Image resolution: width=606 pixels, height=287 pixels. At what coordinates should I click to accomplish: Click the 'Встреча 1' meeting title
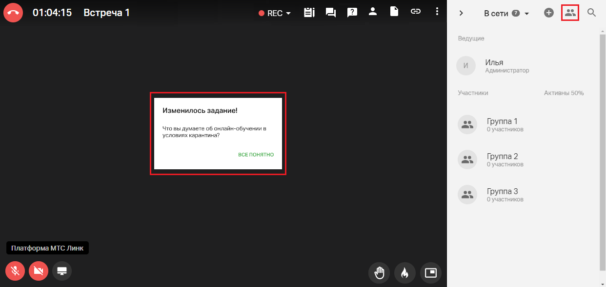coord(106,13)
